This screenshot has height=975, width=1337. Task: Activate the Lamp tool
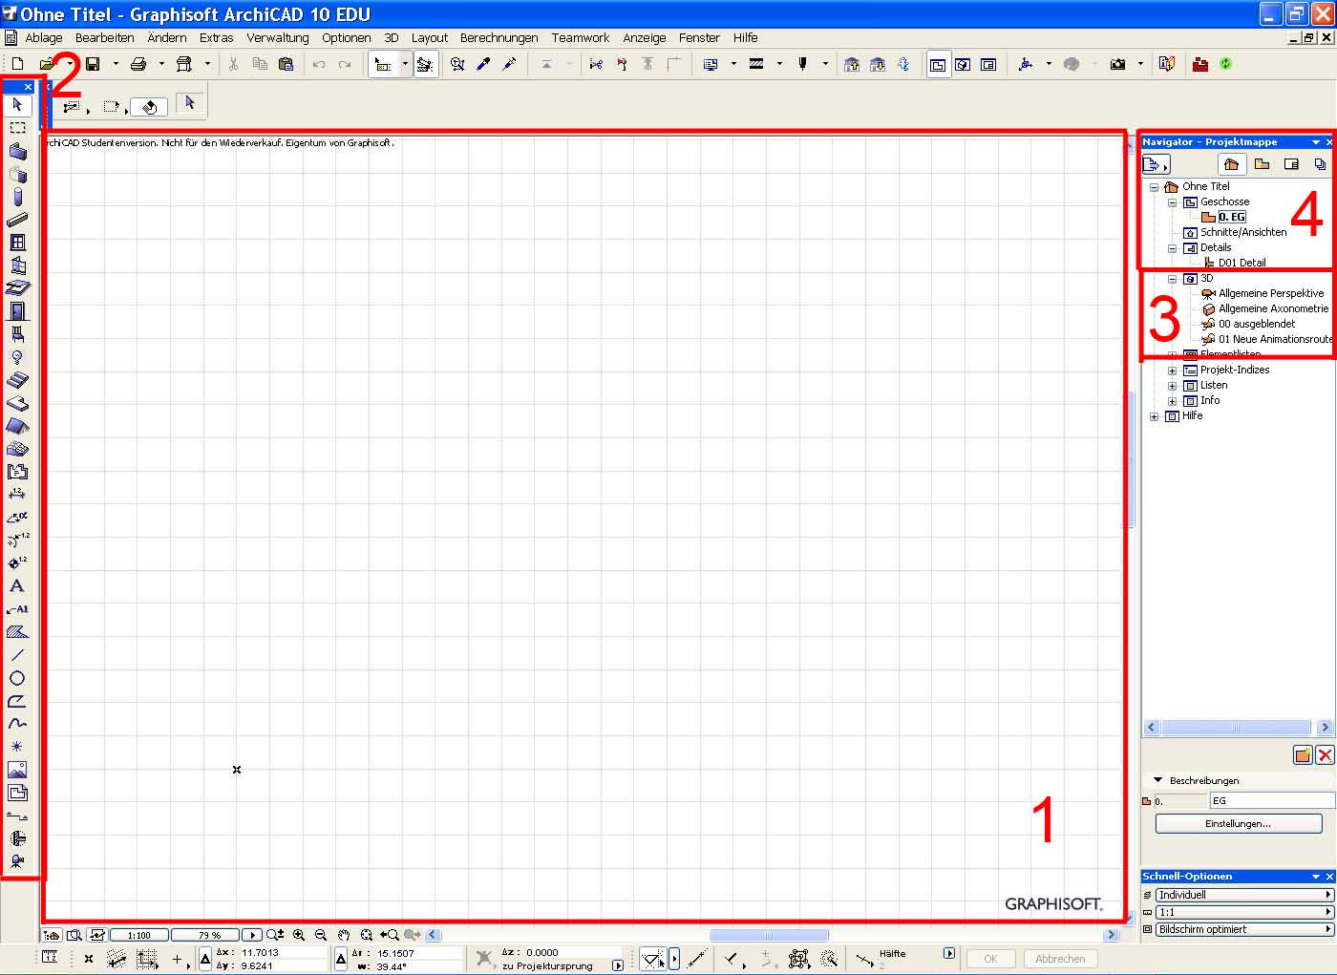point(17,357)
